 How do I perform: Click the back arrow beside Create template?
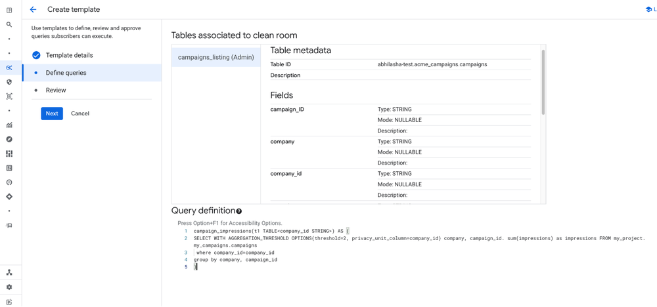[x=33, y=10]
